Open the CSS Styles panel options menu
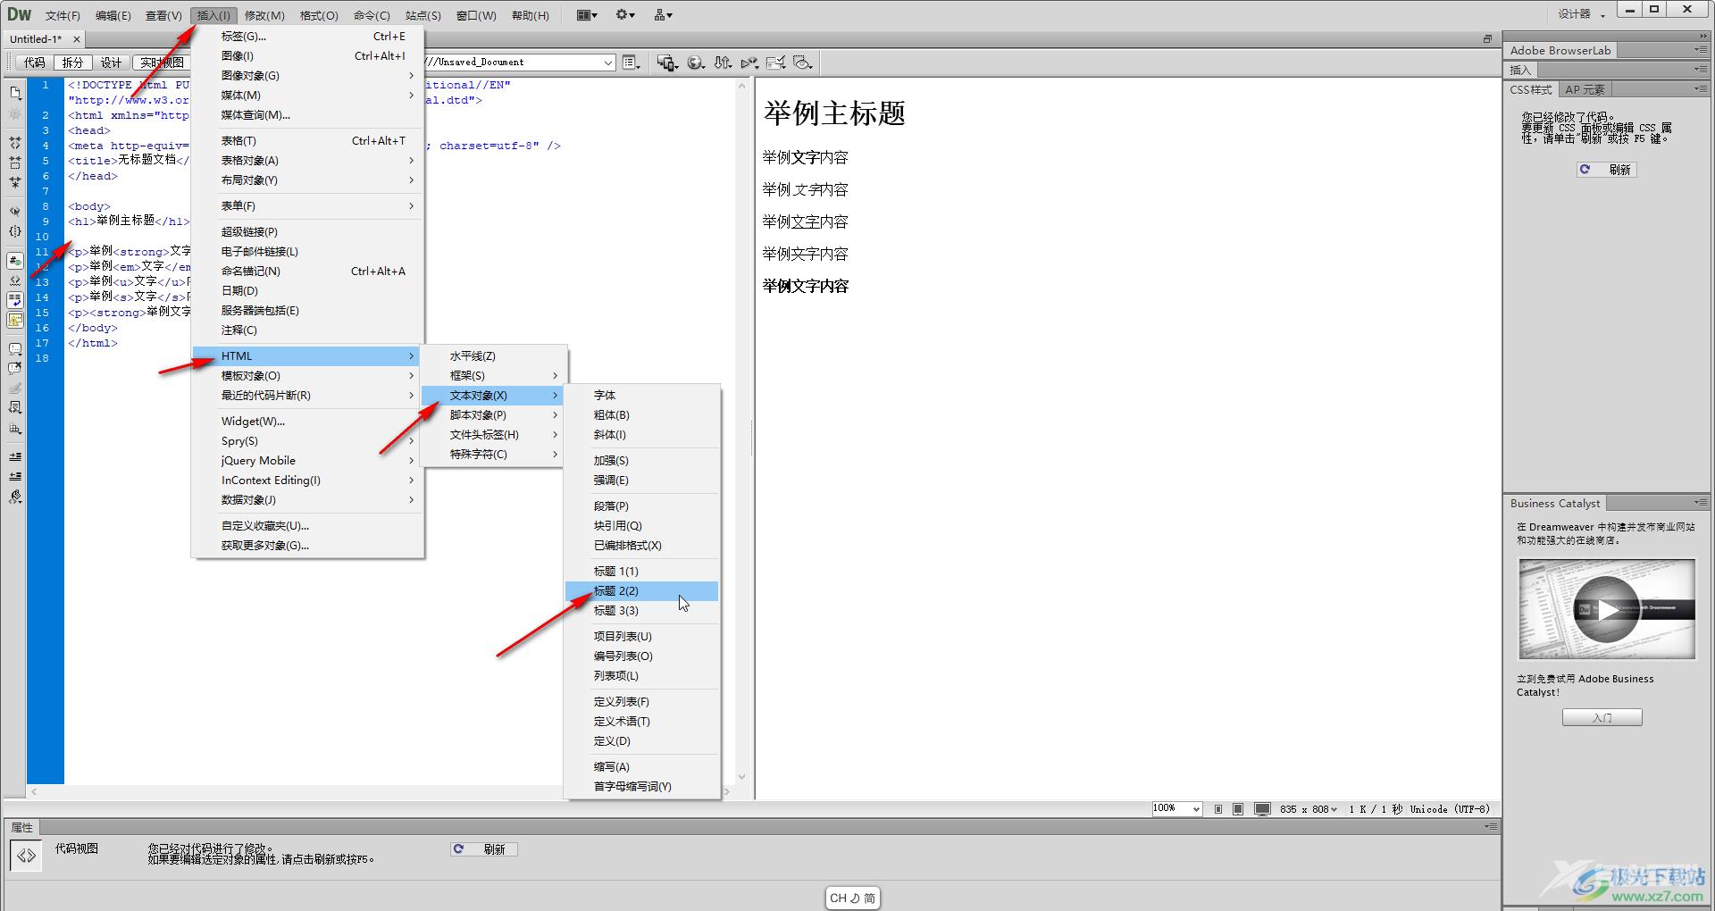The height and width of the screenshot is (911, 1715). pos(1700,89)
